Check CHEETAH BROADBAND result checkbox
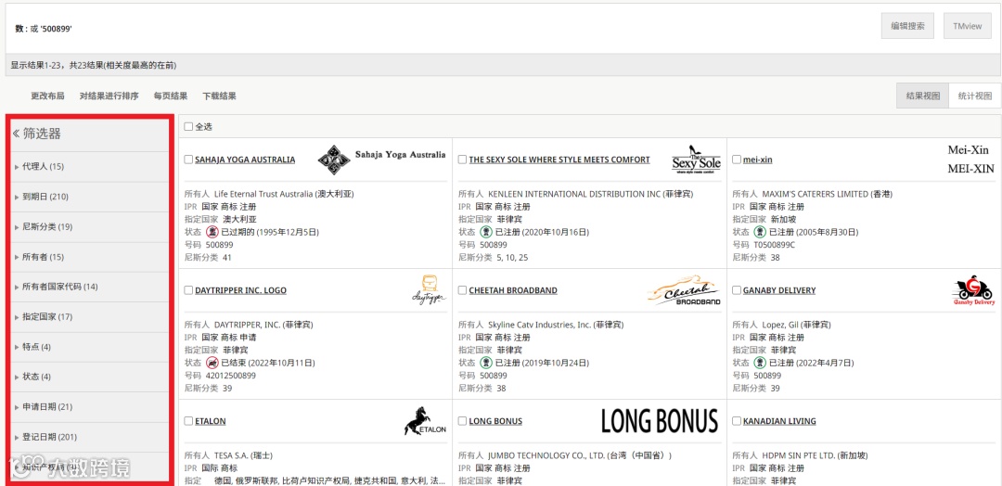 coord(463,290)
